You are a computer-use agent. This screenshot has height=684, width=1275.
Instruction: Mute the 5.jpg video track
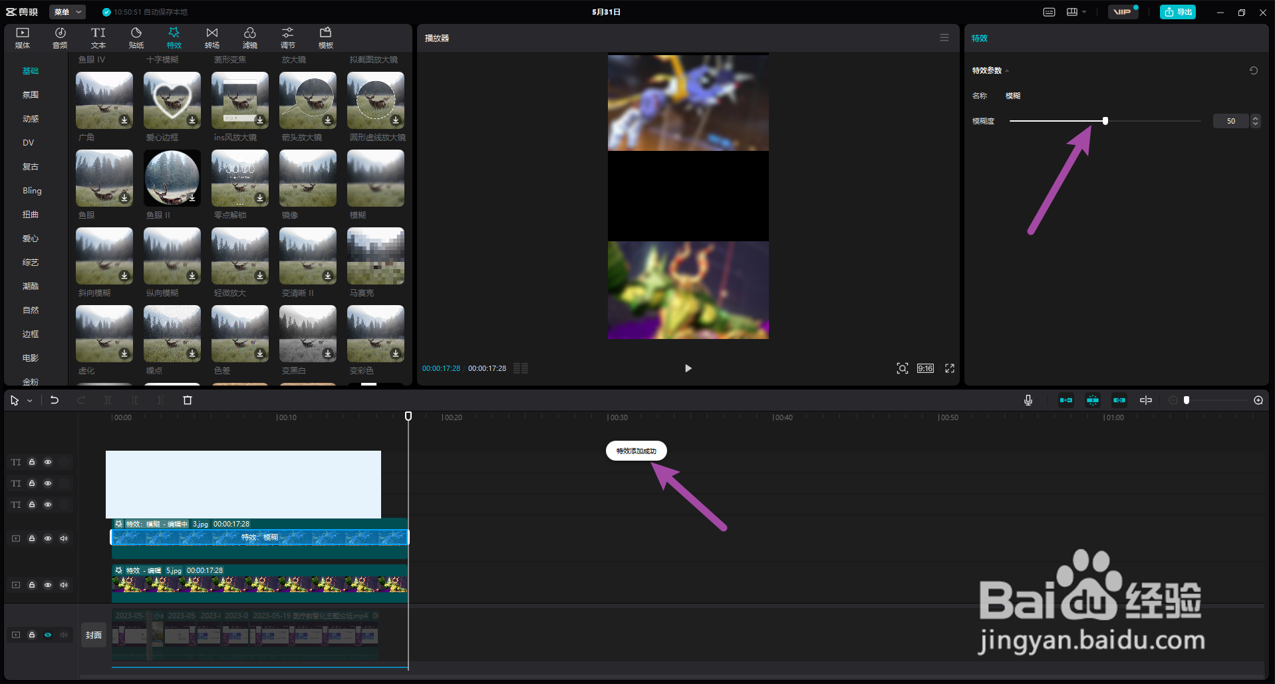point(64,585)
